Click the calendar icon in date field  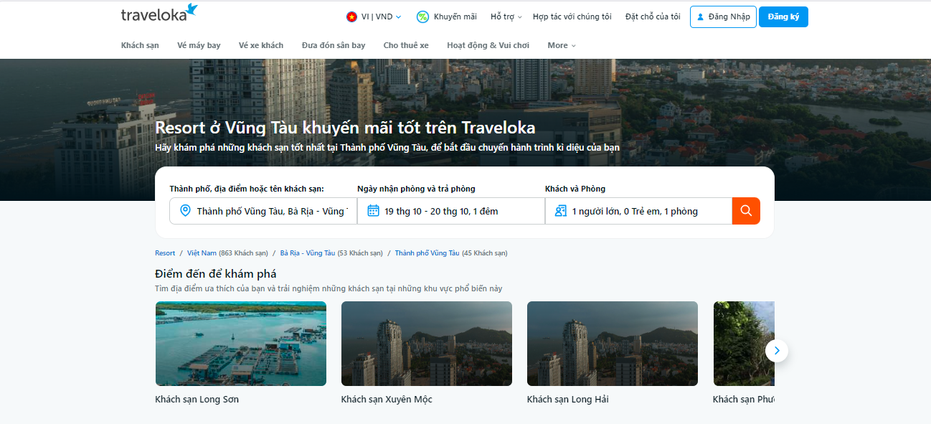click(x=373, y=211)
